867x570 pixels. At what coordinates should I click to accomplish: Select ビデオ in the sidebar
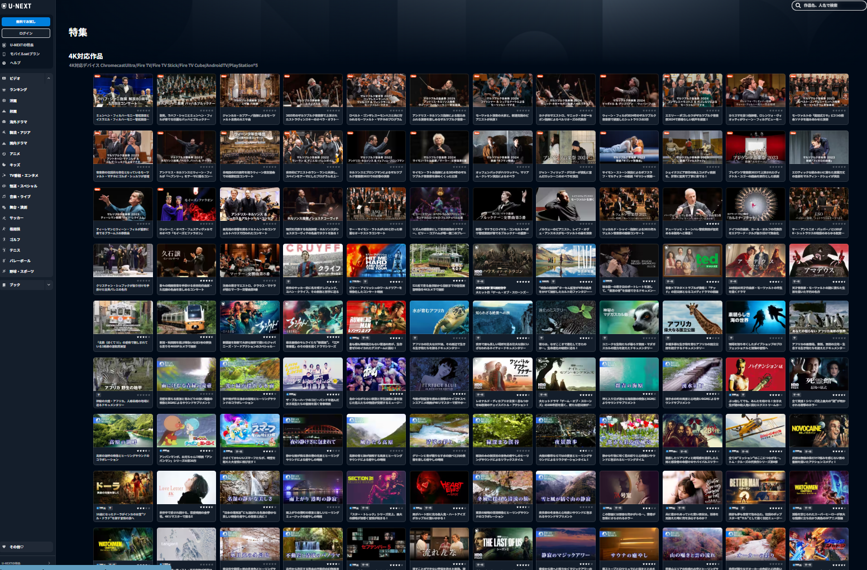pos(15,78)
